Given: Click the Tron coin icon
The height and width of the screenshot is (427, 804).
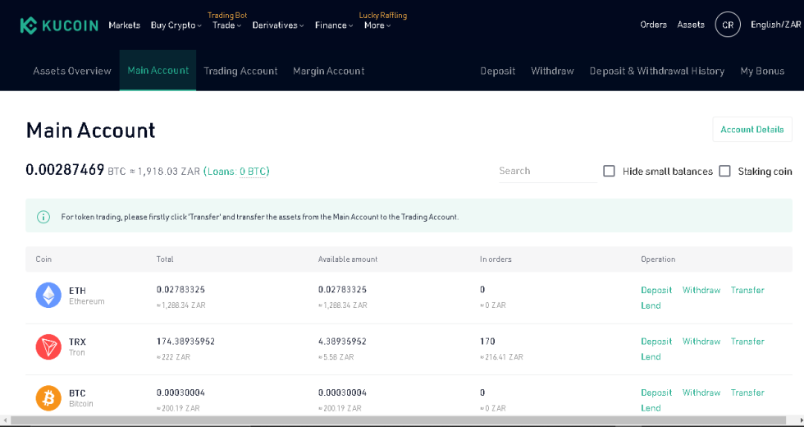Looking at the screenshot, I should 48,347.
